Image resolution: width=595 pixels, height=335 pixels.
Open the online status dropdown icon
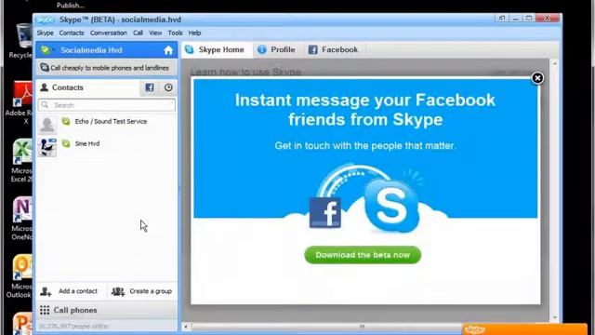[x=47, y=50]
